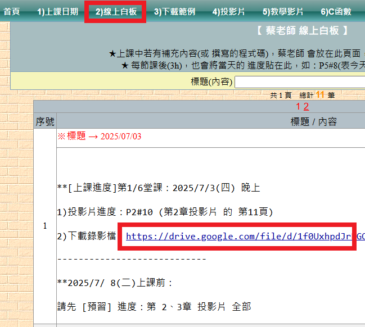Viewport: 365px width, 327px height.
Task: Select page 1 in the pagination
Action: 298,106
